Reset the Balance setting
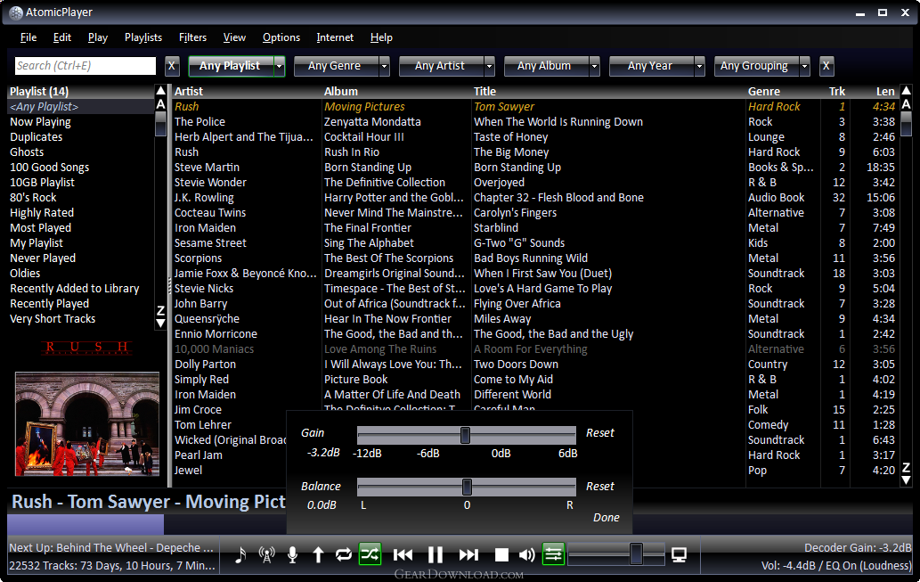The image size is (920, 582). pyautogui.click(x=599, y=487)
